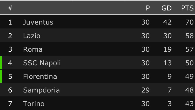Click Torino's 43 points value
The width and height of the screenshot is (195, 110).
click(189, 104)
